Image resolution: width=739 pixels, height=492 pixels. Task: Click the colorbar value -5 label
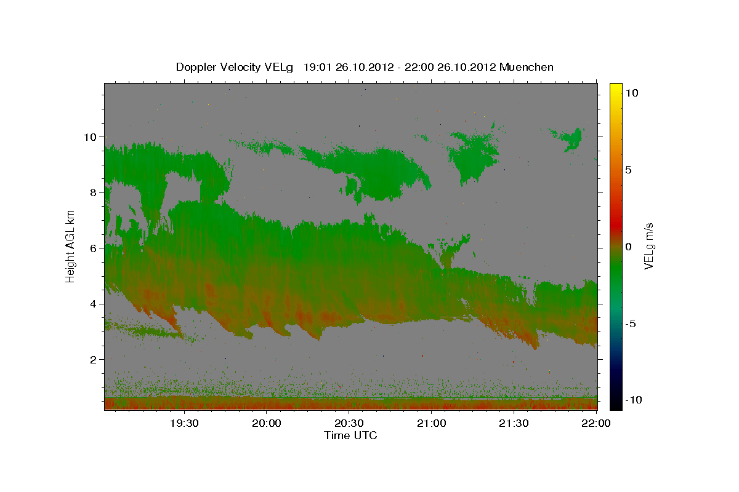coord(632,323)
